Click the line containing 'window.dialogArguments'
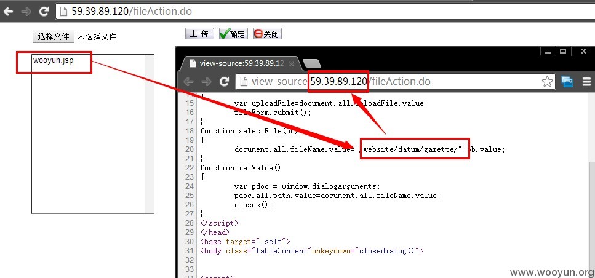Screen dimensions: 595x278 tap(307, 186)
